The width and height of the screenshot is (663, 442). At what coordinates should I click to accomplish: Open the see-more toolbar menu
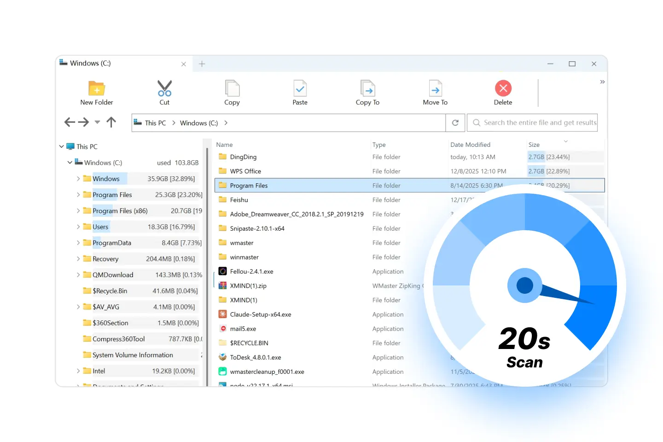[x=602, y=82]
